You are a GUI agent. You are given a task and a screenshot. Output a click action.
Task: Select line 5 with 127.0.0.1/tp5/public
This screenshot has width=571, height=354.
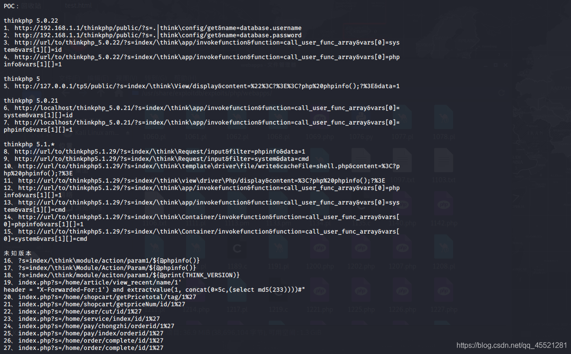202,86
